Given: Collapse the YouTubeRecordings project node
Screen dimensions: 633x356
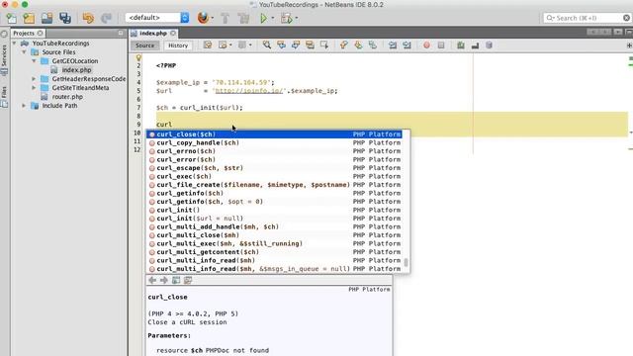Looking at the screenshot, I should tap(15, 44).
